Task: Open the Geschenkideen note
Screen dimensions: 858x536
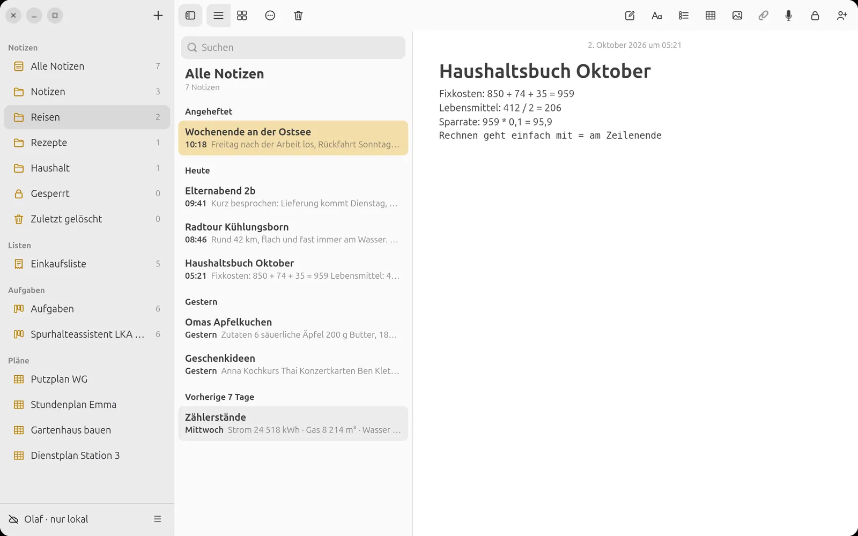Action: (293, 364)
